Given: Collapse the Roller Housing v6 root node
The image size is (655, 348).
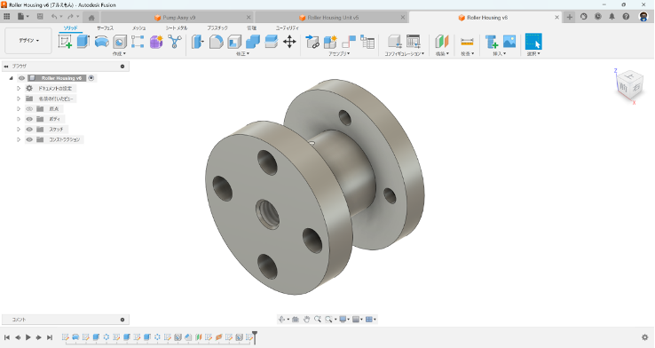Looking at the screenshot, I should (12, 78).
